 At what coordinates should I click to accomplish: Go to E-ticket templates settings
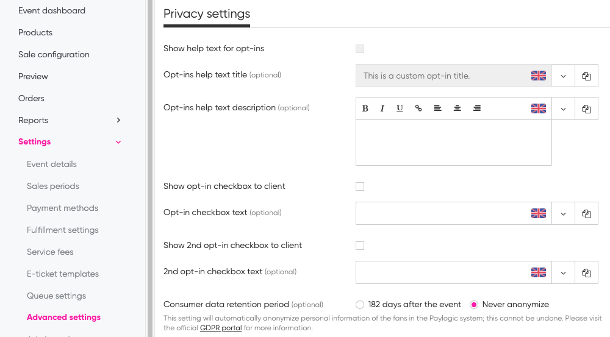(63, 274)
